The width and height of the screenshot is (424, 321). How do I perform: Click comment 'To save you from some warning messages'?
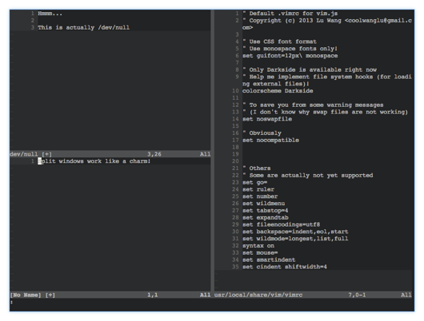point(313,105)
